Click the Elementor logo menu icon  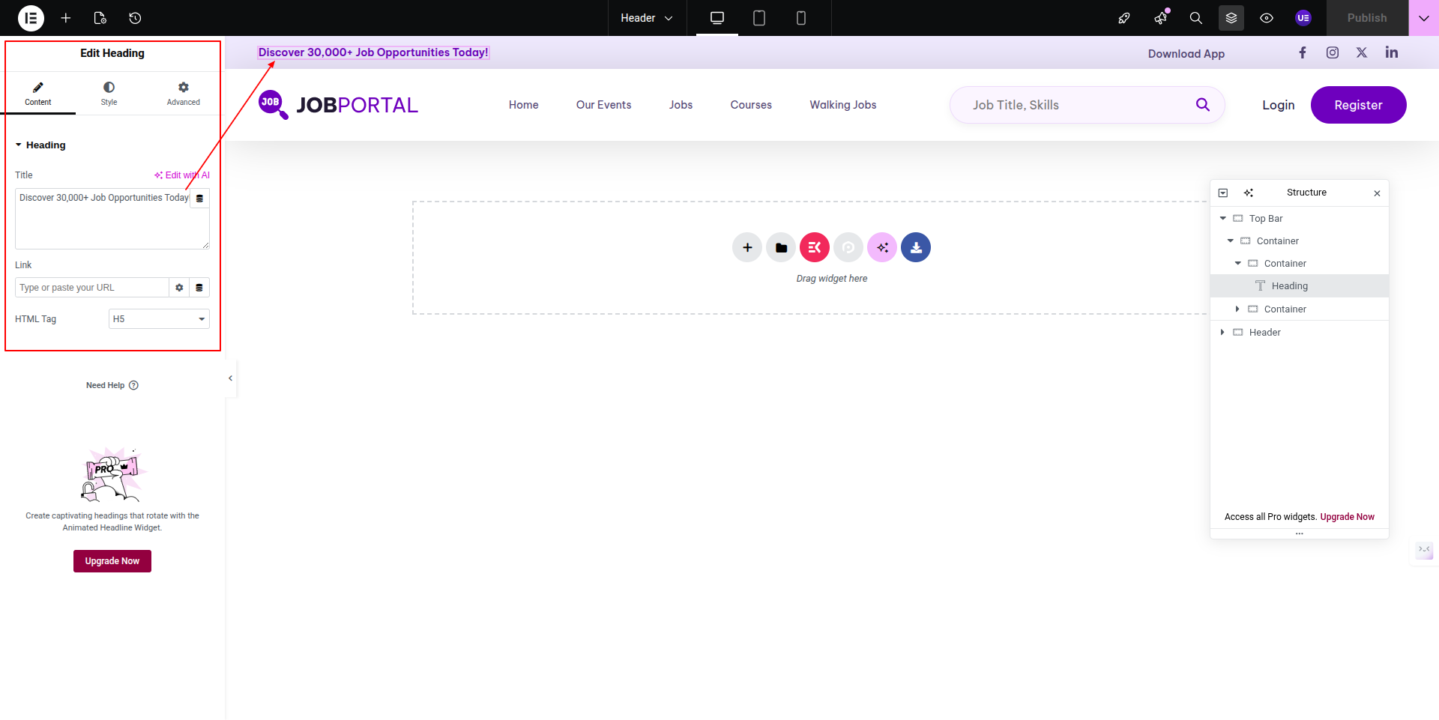31,18
